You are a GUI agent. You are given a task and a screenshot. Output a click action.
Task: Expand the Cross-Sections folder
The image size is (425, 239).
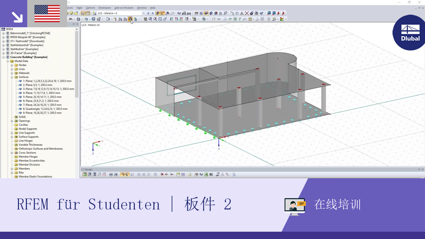(x=12, y=153)
